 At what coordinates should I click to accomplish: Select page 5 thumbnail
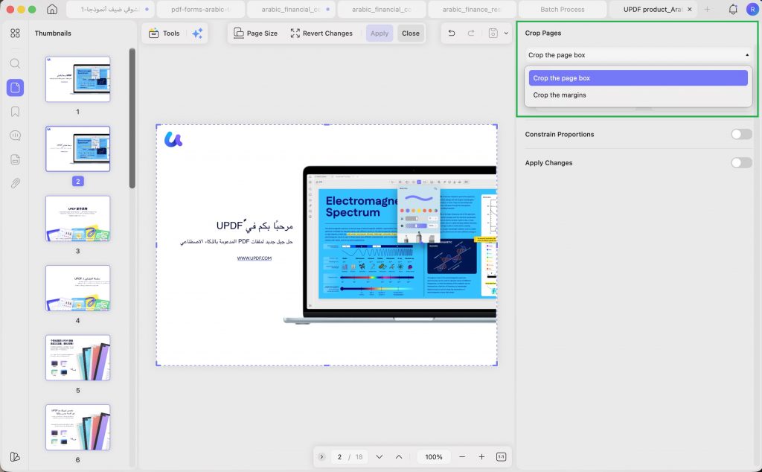click(77, 357)
